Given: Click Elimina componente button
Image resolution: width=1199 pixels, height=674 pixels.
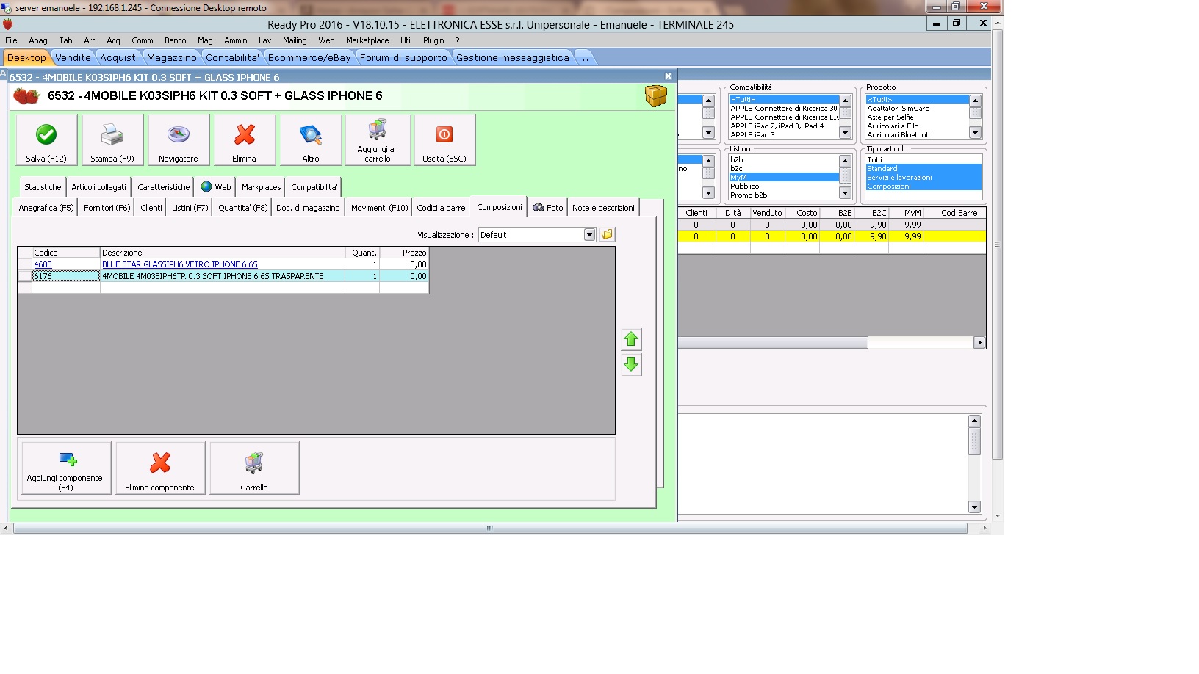Looking at the screenshot, I should pos(160,468).
